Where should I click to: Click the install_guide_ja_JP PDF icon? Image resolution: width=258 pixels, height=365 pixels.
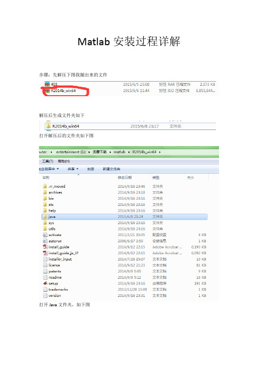pyautogui.click(x=45, y=253)
